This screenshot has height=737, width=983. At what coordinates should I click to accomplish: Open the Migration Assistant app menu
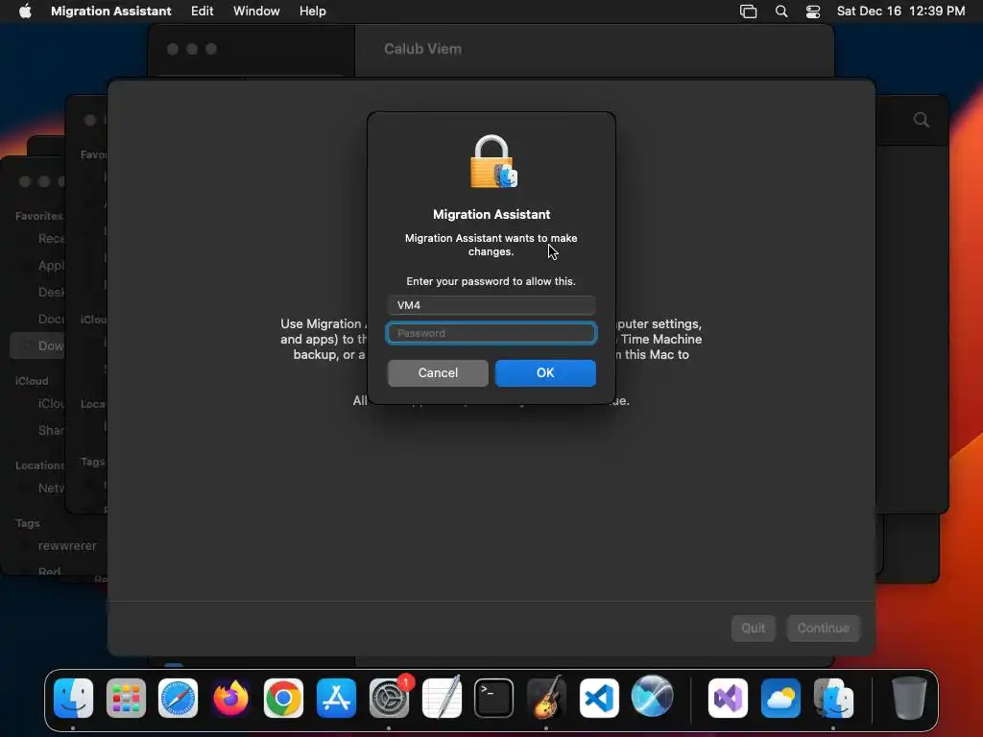111,11
